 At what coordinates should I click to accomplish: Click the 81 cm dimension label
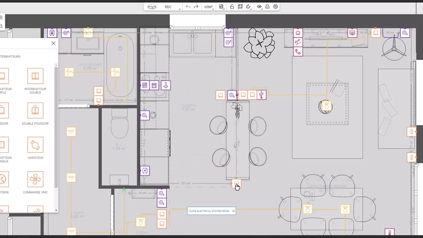[x=143, y=193]
